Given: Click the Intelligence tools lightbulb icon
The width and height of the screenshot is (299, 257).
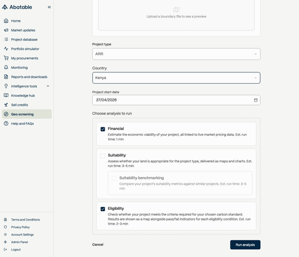Looking at the screenshot, I should [x=6, y=86].
